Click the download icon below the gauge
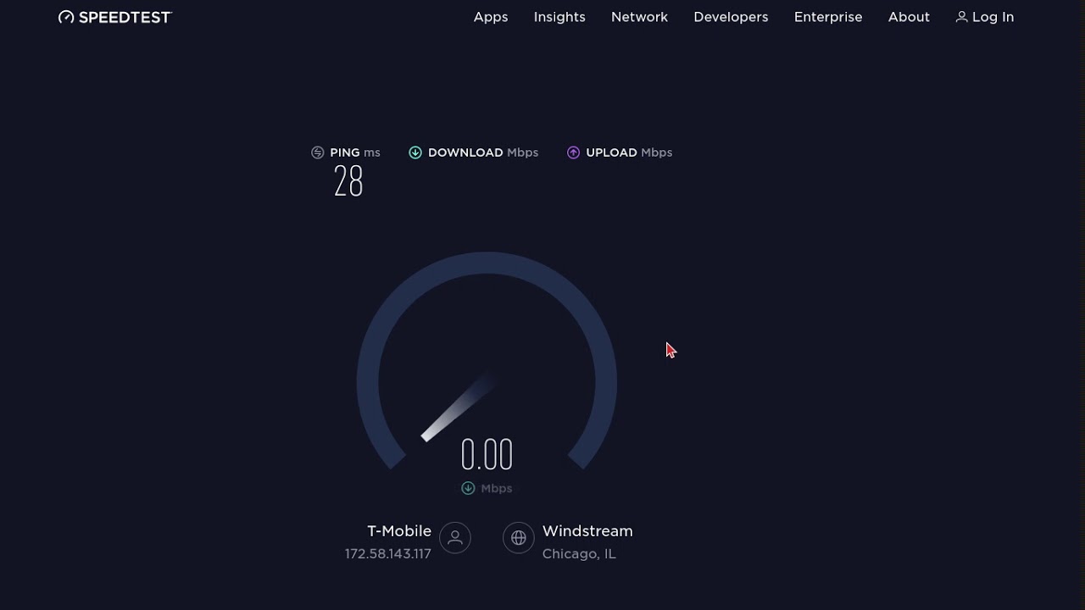1085x610 pixels. point(468,488)
